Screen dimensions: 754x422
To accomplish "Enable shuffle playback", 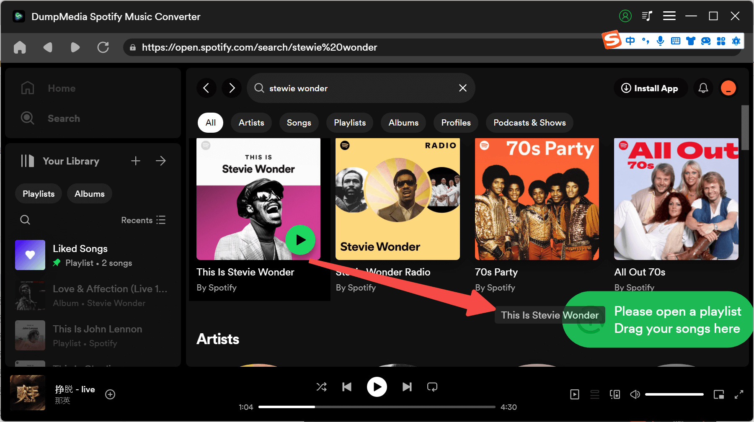I will click(322, 387).
